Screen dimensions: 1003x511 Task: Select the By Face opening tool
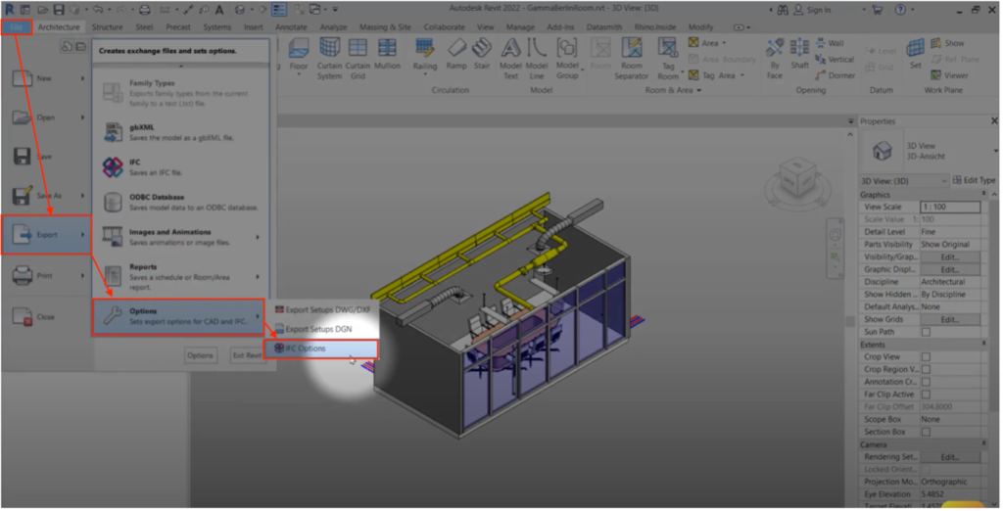775,58
